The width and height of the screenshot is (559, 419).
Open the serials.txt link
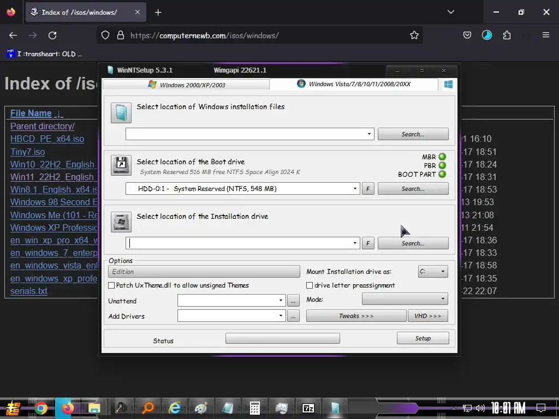(29, 291)
